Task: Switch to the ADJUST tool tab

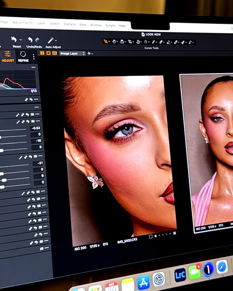Action: click(8, 57)
